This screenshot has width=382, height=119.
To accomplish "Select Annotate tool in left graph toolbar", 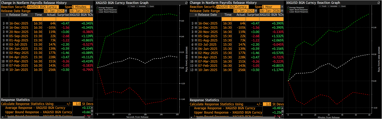I will [142, 6].
